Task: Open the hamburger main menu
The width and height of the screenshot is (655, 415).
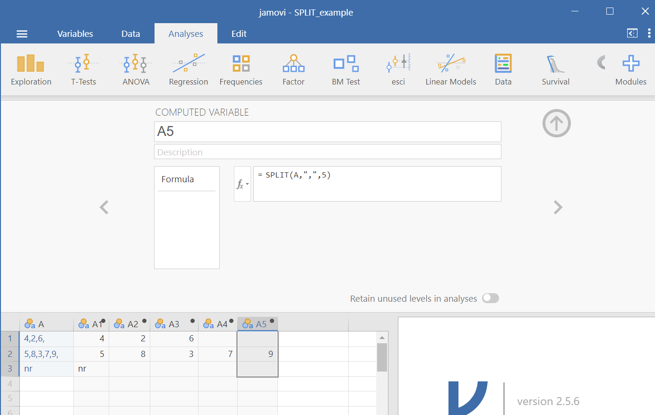Action: (x=22, y=34)
